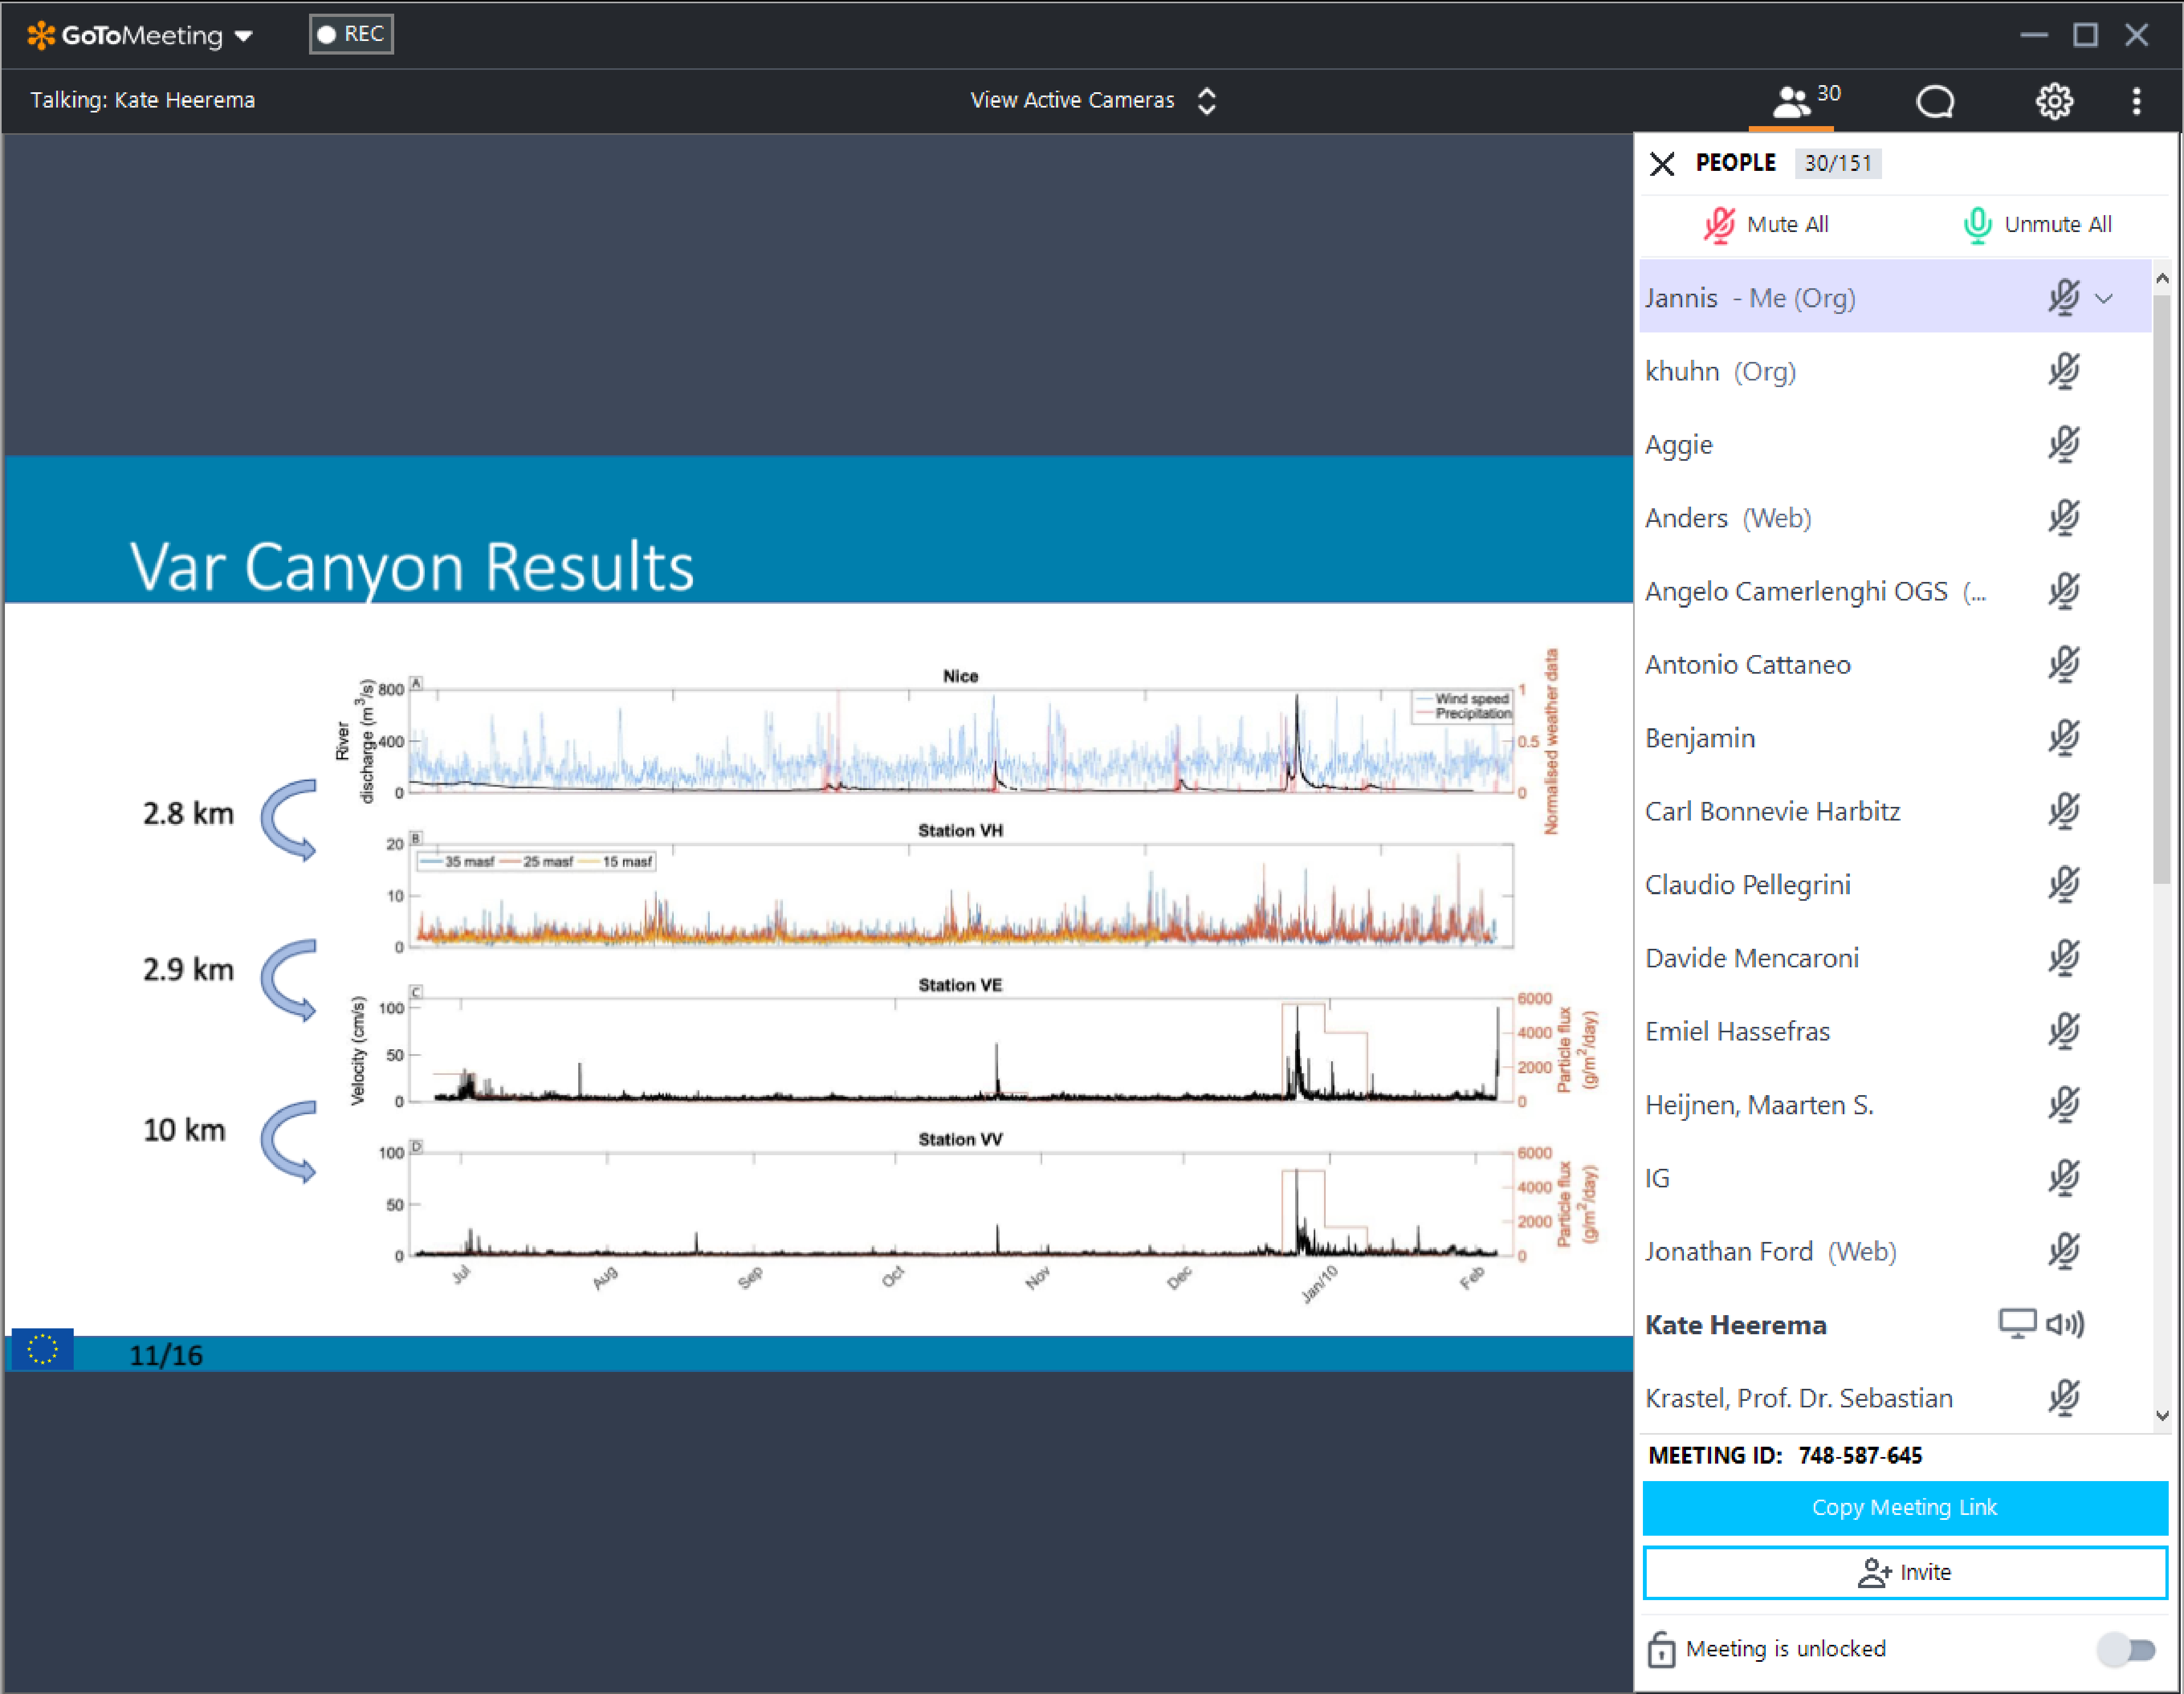Screen dimensions: 2184x1694
Task: Select khuhn (Org) in people list
Action: pyautogui.click(x=1895, y=371)
